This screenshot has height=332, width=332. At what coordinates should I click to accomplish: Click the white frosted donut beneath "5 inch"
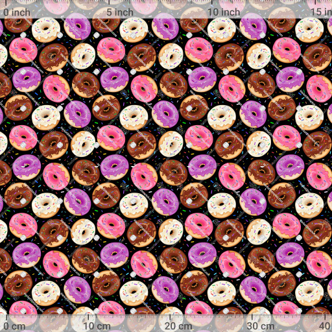point(134,30)
